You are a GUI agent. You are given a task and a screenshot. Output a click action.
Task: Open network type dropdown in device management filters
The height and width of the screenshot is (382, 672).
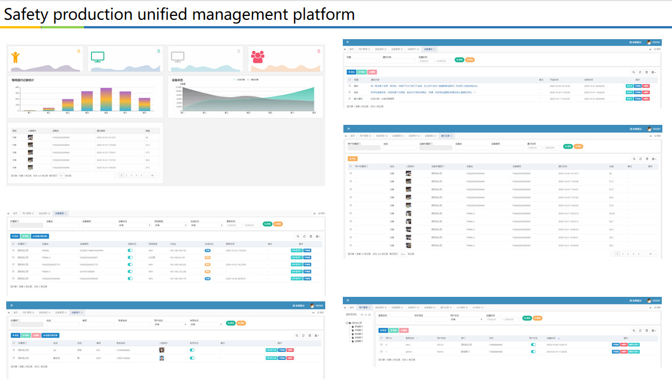pos(170,225)
